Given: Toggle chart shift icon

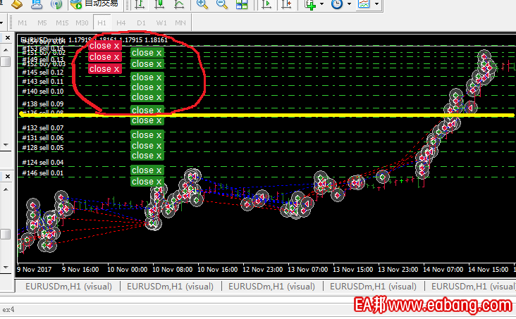Looking at the screenshot, I should point(285,5).
